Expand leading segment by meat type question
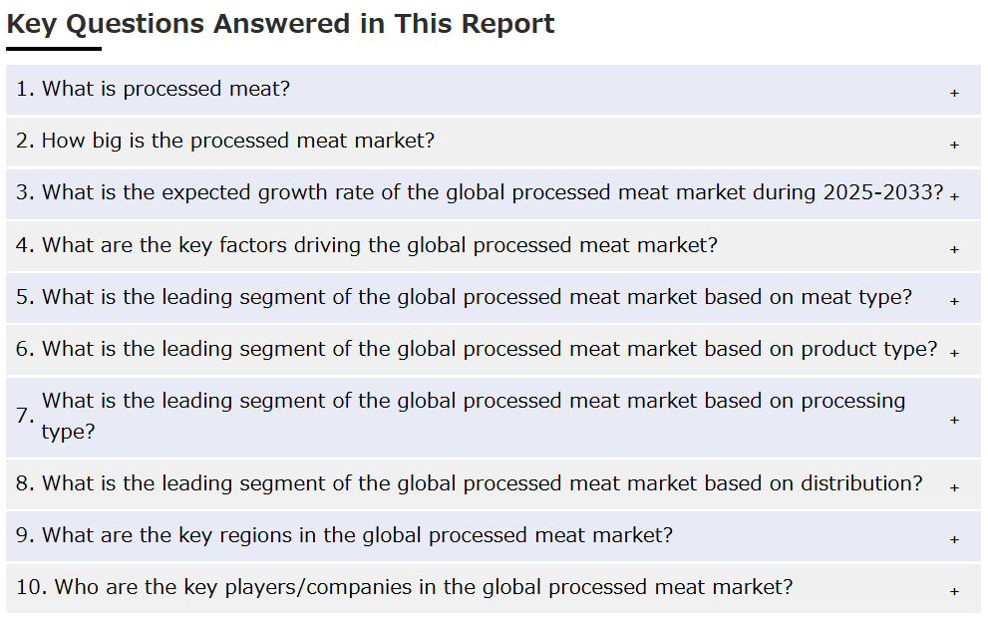988x618 pixels. point(494,298)
